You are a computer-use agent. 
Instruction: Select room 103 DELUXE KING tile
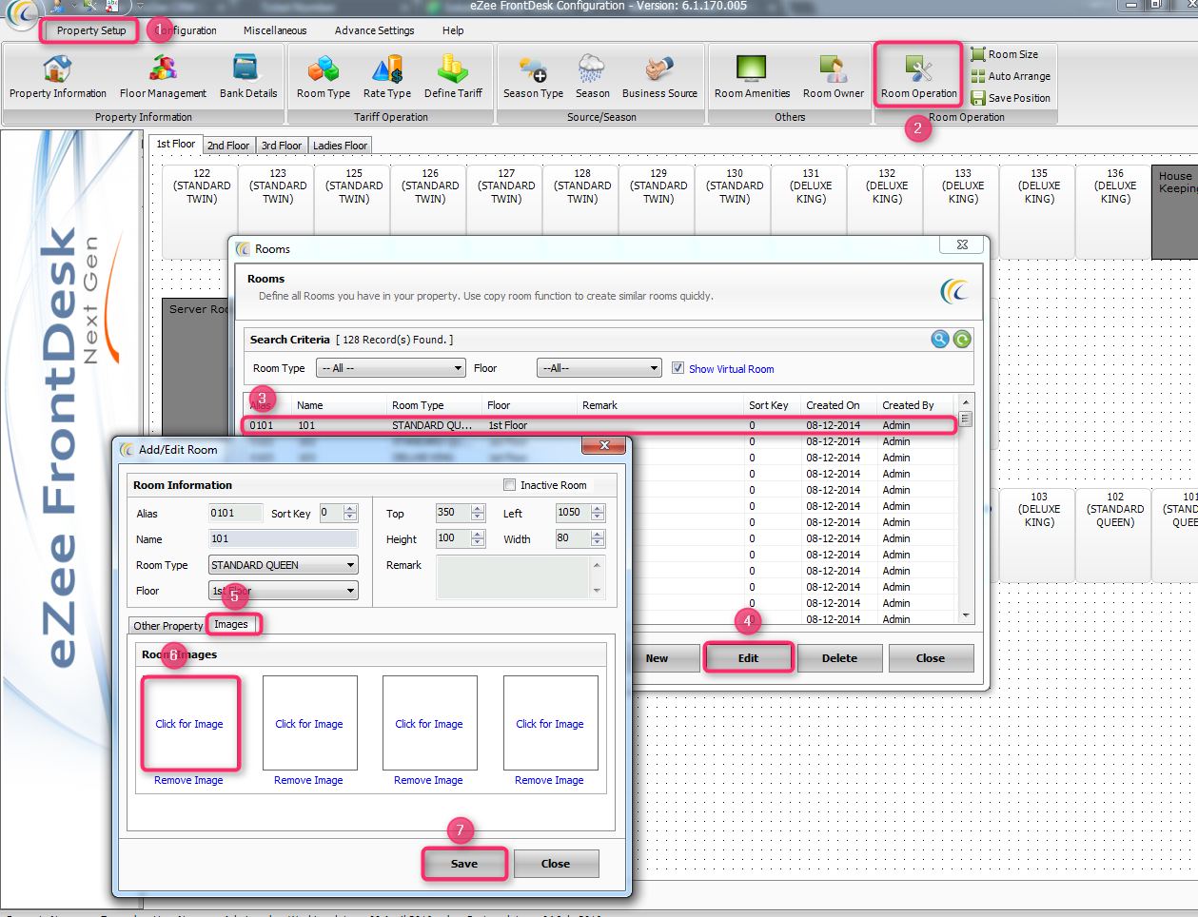(x=1039, y=535)
